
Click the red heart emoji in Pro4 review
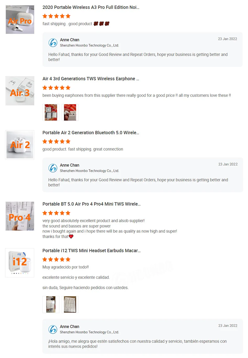pos(71,237)
